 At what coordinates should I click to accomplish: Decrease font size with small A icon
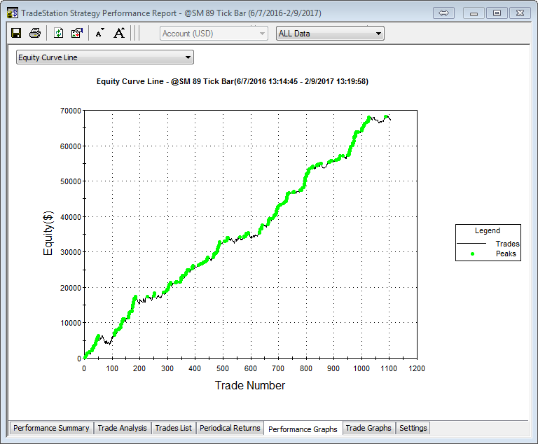coord(99,33)
